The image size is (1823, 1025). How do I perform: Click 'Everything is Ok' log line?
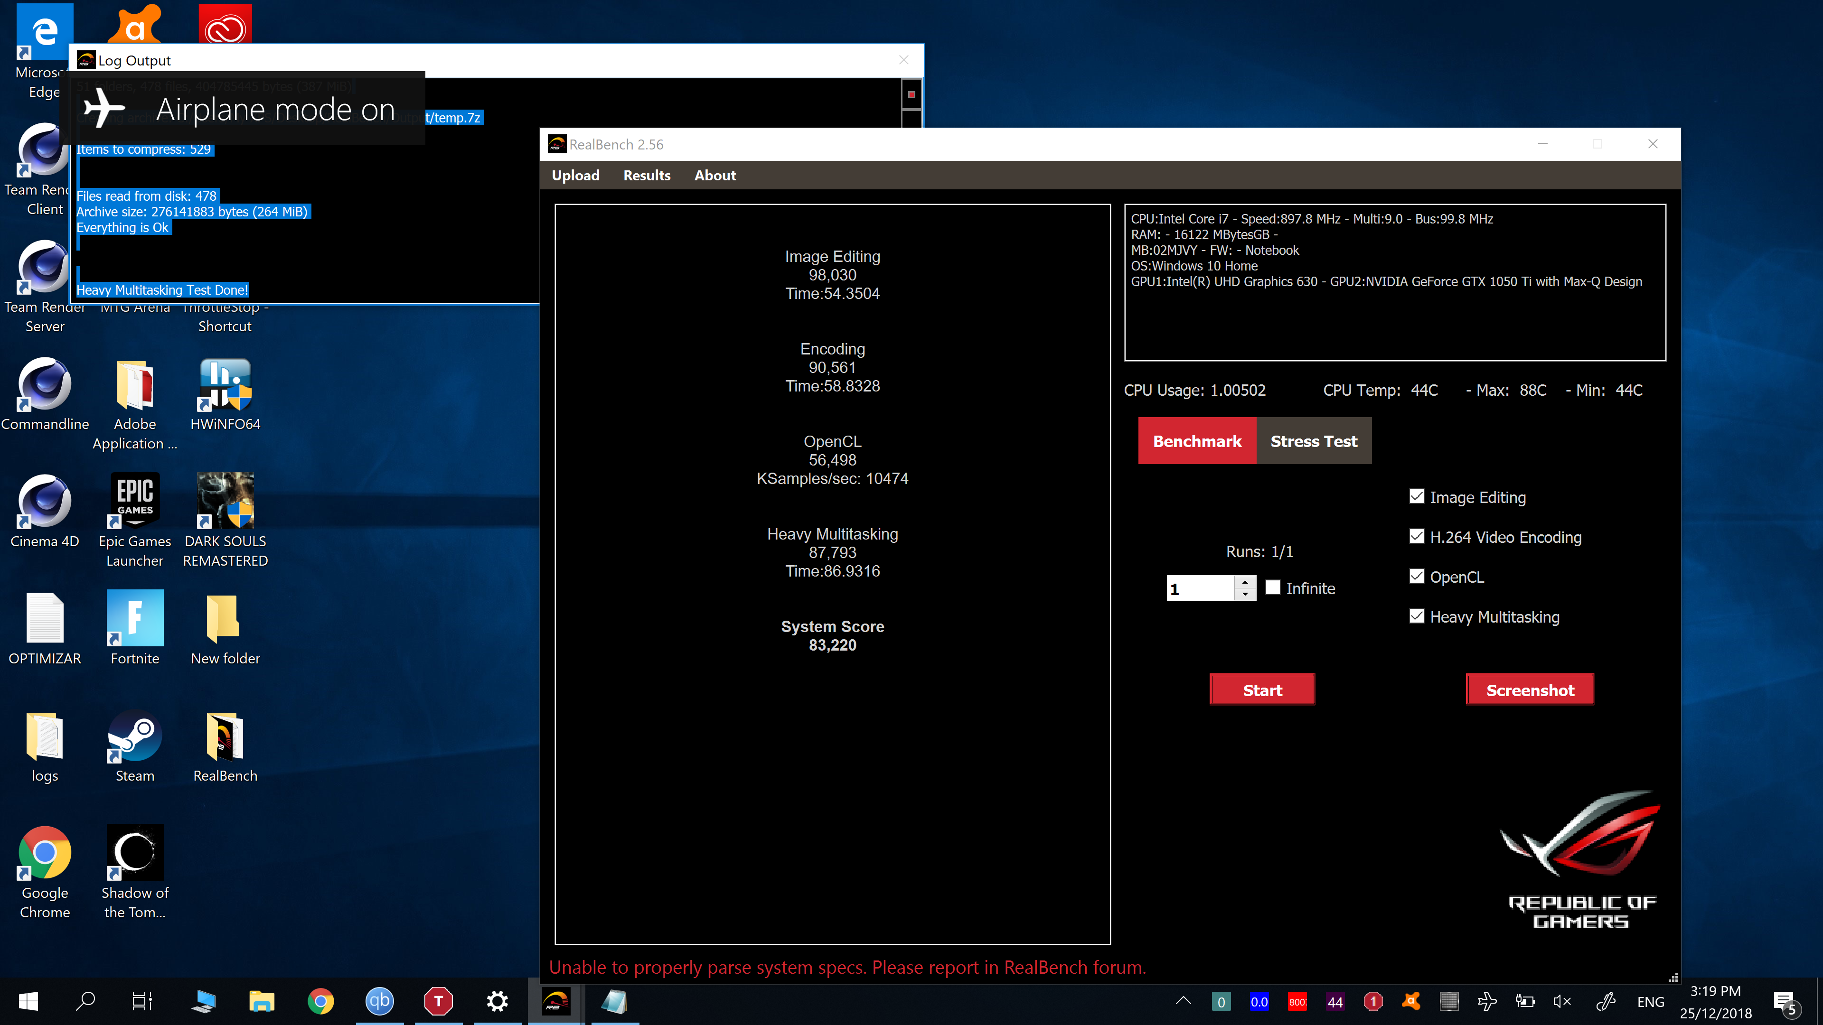[x=122, y=227]
